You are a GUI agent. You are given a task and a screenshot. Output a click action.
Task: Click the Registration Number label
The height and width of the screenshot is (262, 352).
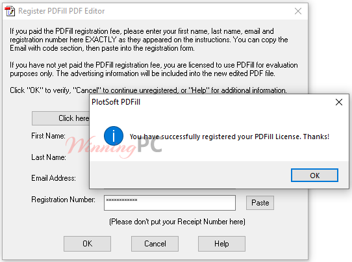tap(63, 200)
